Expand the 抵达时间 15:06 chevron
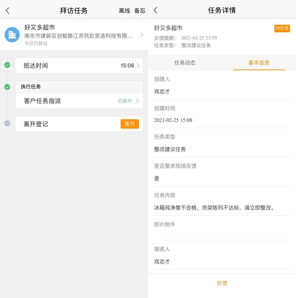This screenshot has width=296, height=298. [138, 66]
